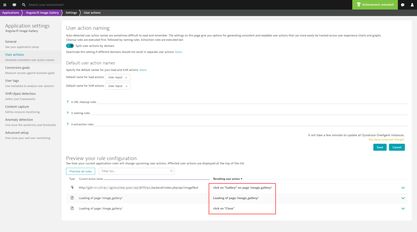Click the XHR action type icon

72,187
